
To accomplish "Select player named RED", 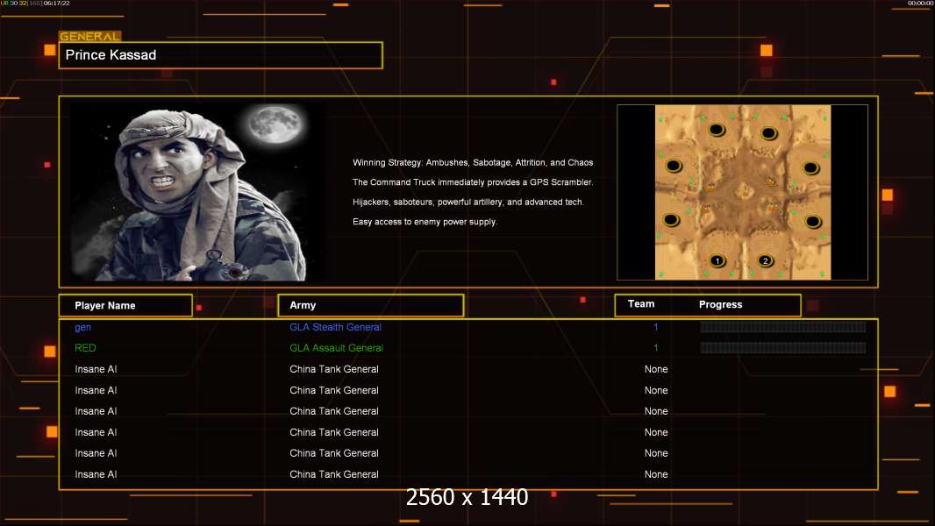I will point(85,348).
